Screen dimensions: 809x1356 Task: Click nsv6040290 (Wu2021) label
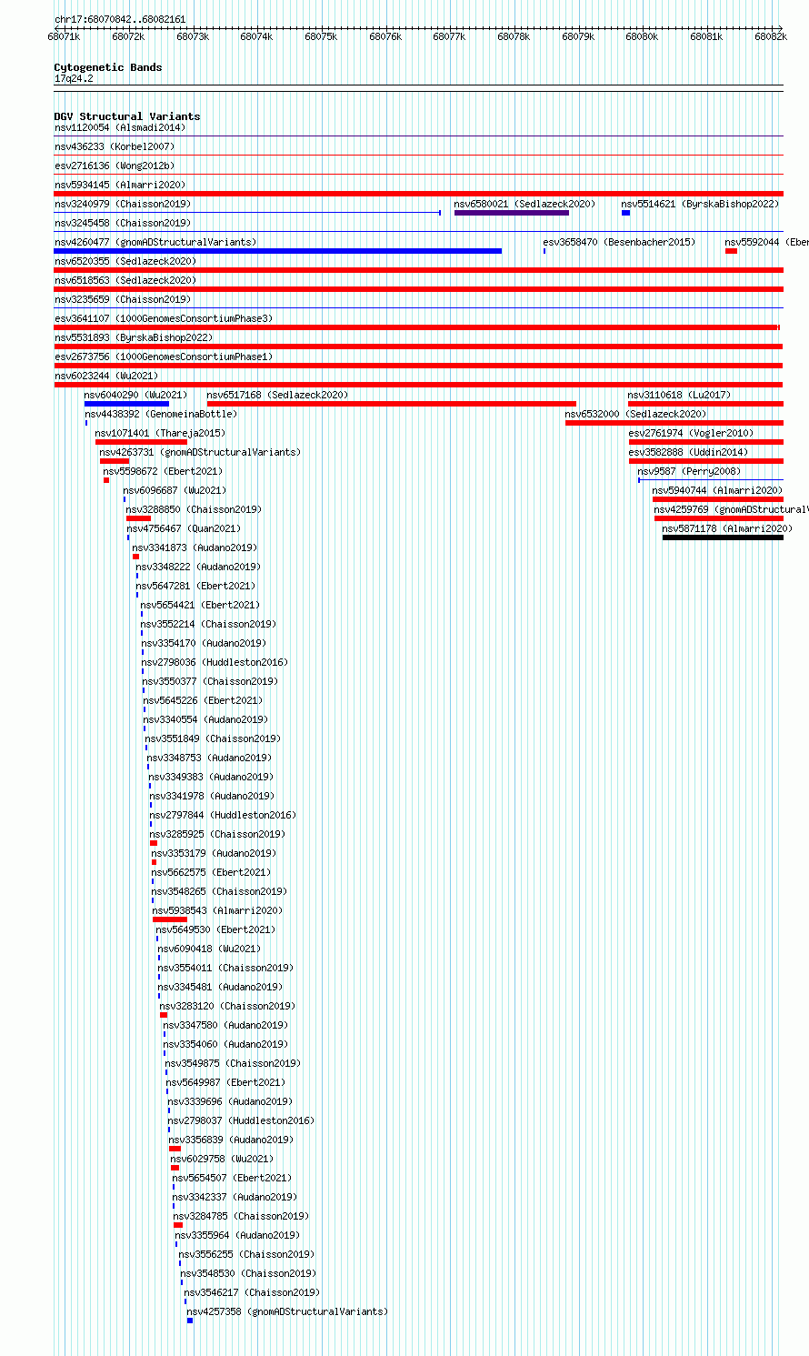(136, 395)
